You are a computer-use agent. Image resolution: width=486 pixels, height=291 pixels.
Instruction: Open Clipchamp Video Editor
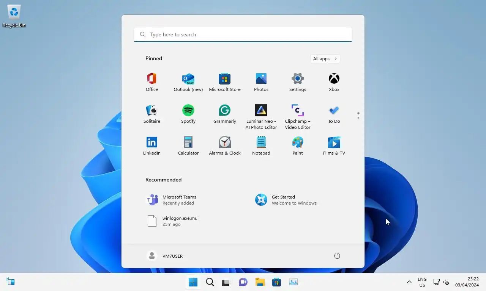(x=298, y=117)
